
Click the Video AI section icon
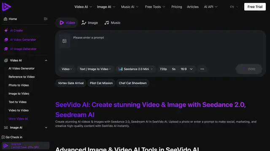(6, 60)
